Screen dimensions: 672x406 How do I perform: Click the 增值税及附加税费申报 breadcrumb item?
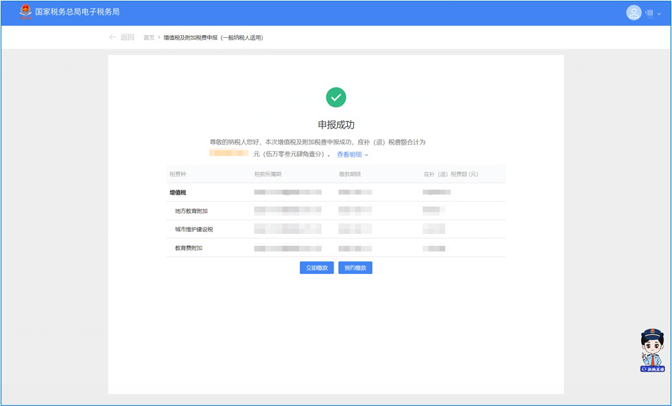point(213,38)
